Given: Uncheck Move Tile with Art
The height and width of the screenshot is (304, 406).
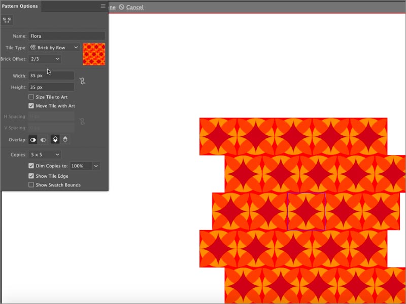Looking at the screenshot, I should click(31, 106).
